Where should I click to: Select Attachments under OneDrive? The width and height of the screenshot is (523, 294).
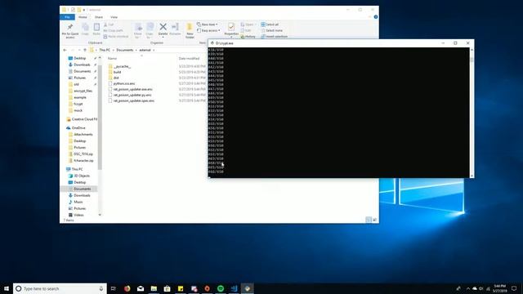[x=83, y=134]
